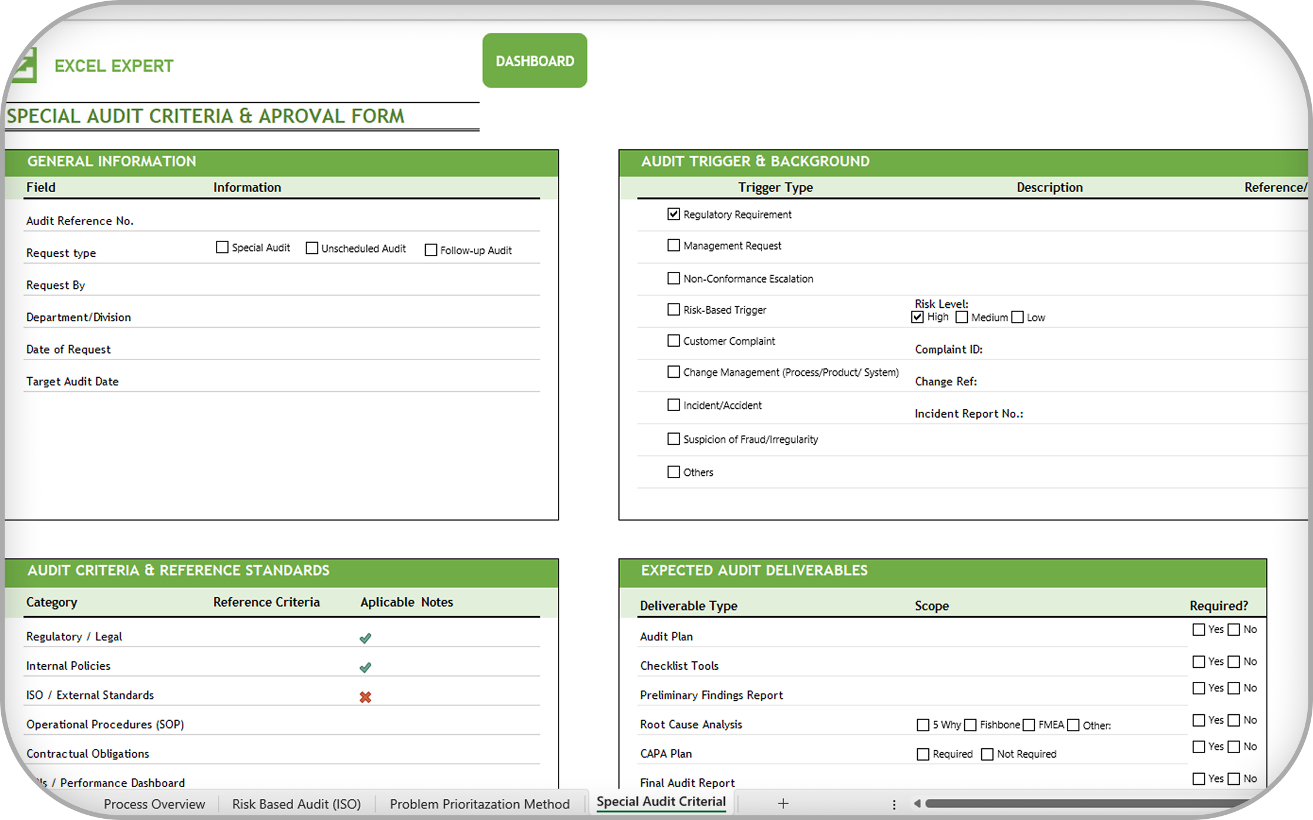Tick Yes for Audit Plan required
The height and width of the screenshot is (820, 1313).
pos(1198,630)
